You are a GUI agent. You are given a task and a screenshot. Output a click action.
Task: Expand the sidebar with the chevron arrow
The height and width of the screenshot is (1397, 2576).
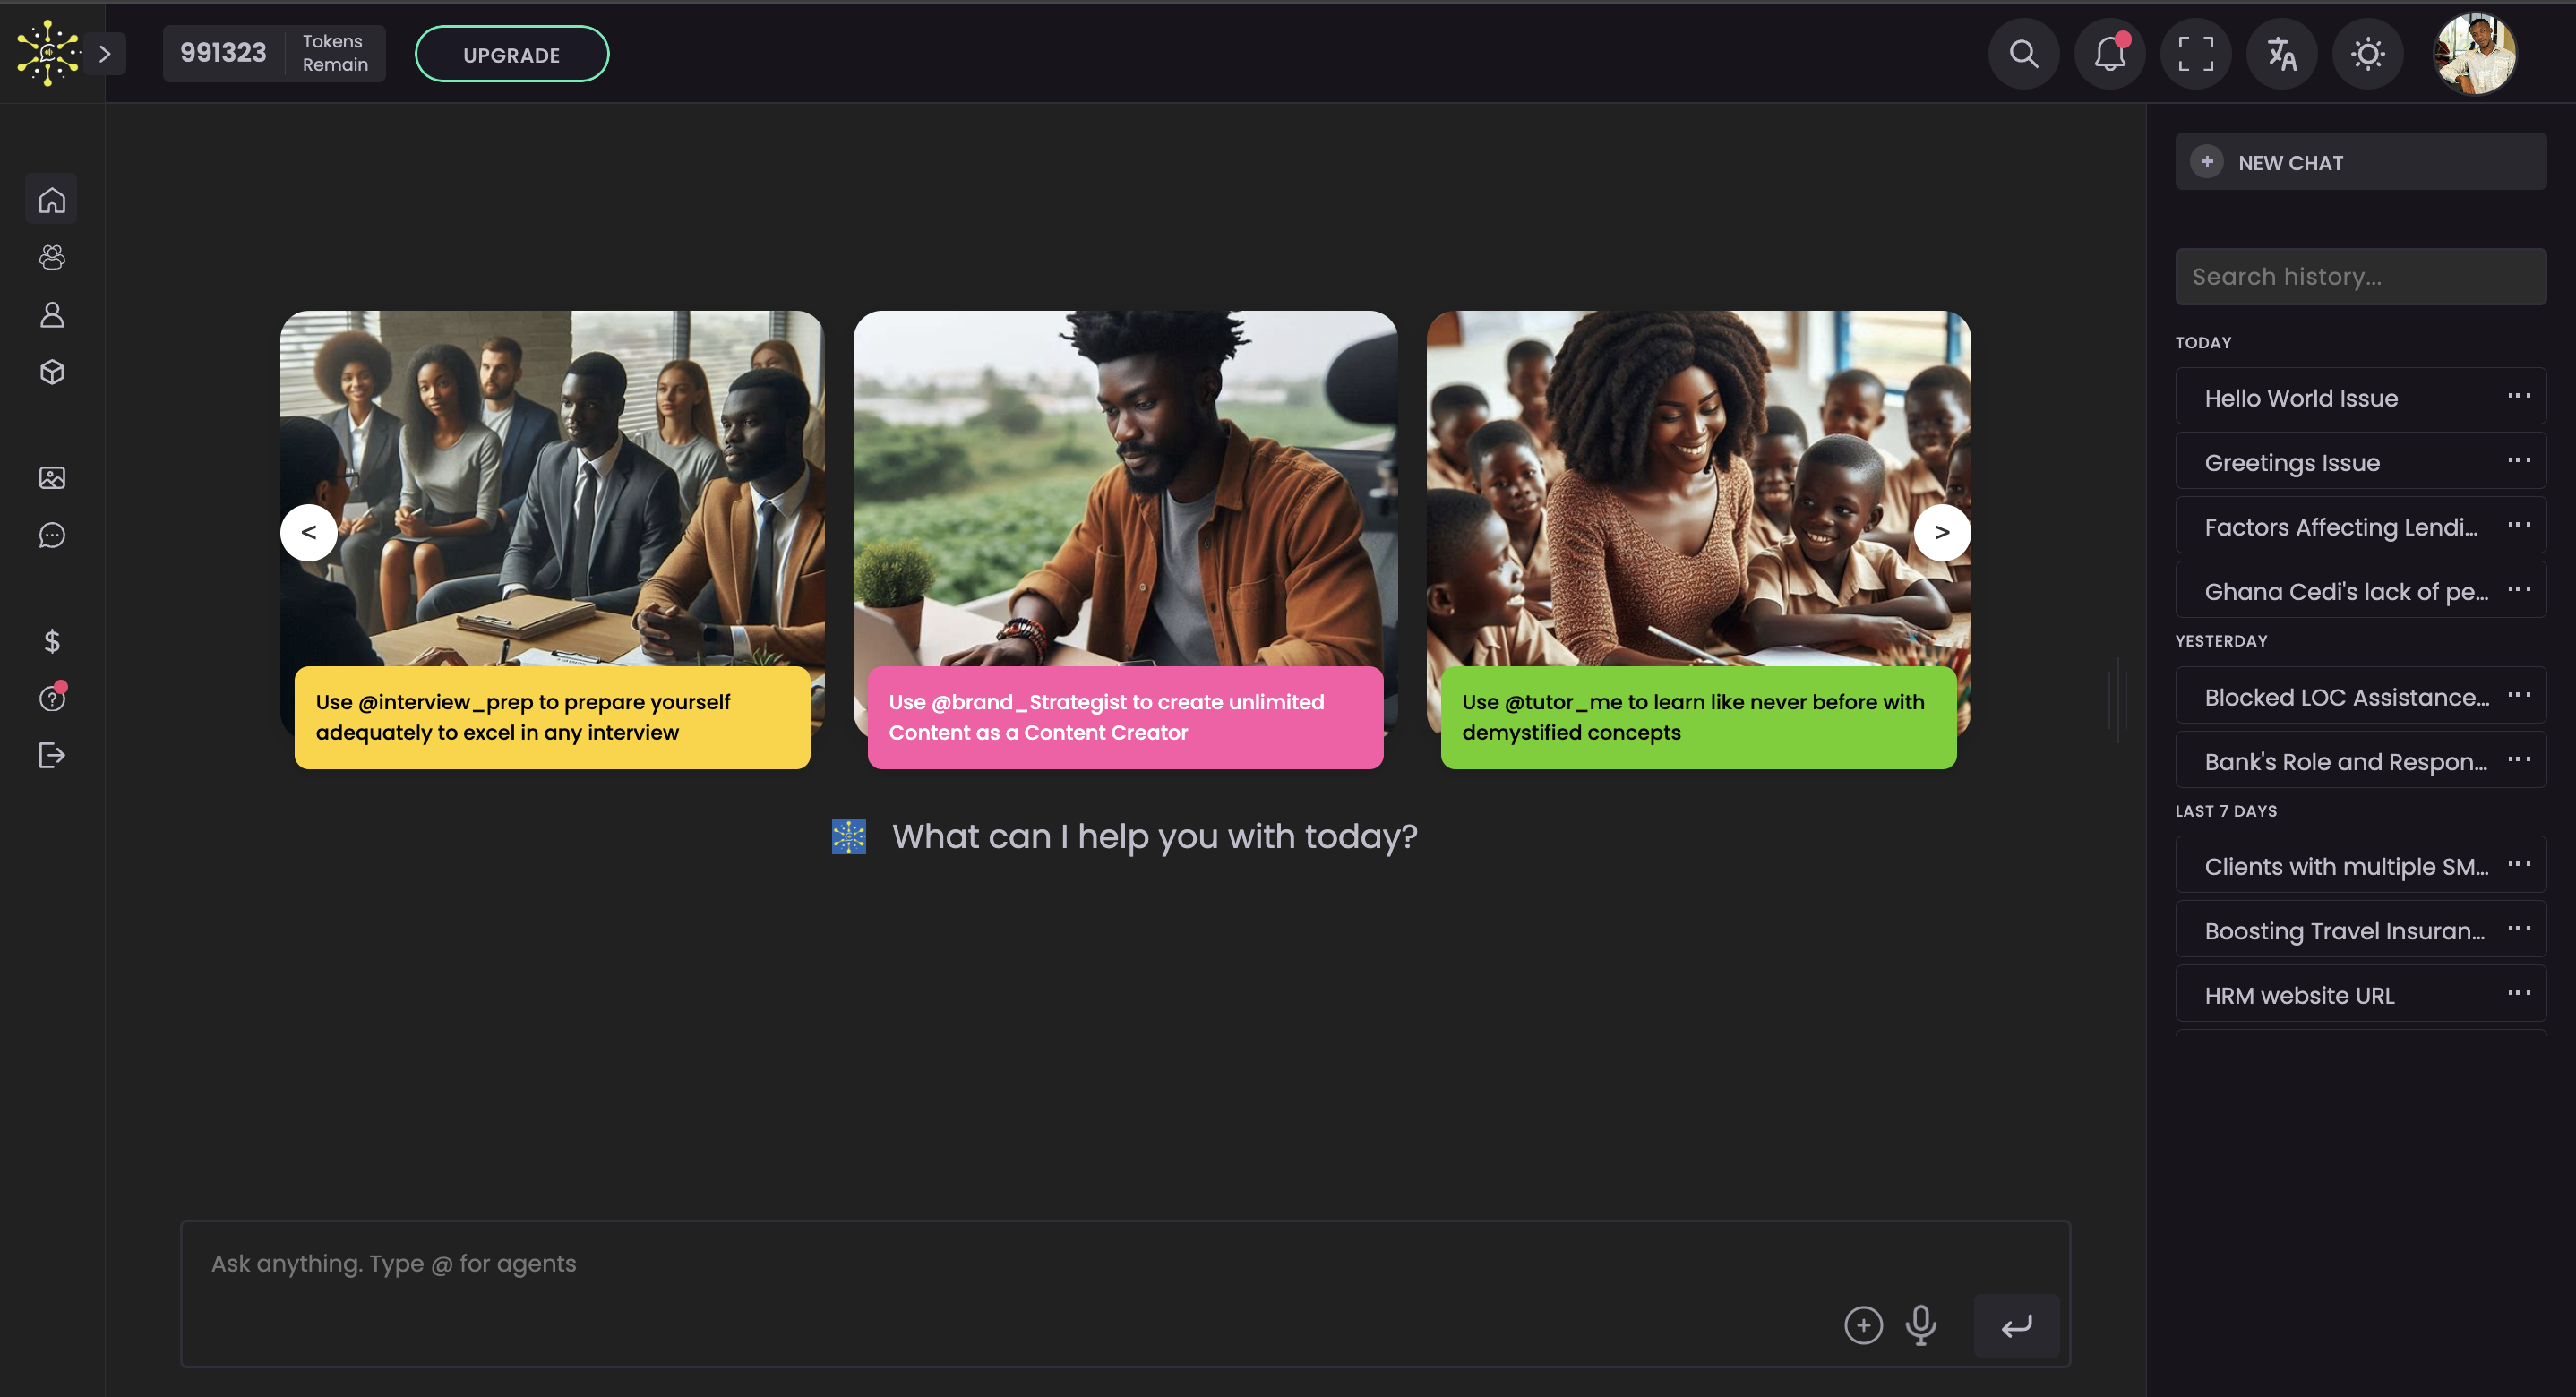click(x=105, y=54)
